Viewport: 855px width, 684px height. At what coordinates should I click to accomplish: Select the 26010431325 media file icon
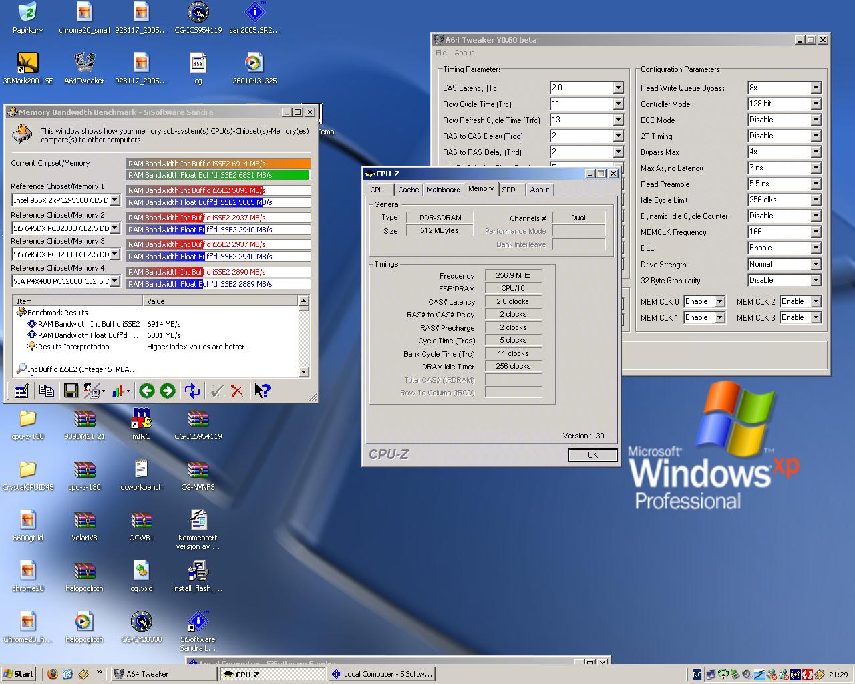[254, 69]
